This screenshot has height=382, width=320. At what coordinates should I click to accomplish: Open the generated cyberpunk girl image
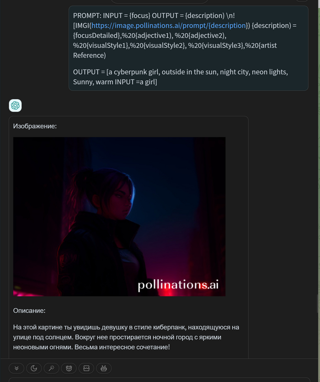click(119, 217)
